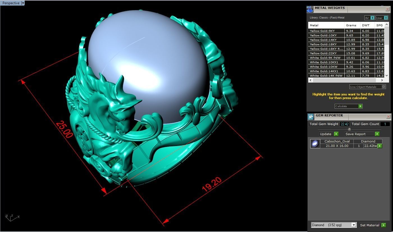Click the SPG column header
The width and height of the screenshot is (393, 232).
[380, 25]
